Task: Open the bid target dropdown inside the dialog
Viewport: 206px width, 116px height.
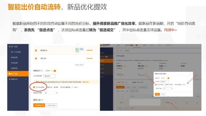Action: pos(164,82)
